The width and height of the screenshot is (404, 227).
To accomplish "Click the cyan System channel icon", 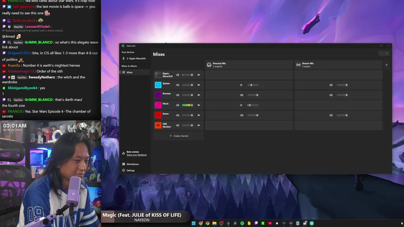I will point(158,85).
